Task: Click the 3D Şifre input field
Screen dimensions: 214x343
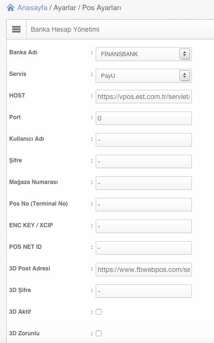Action: pyautogui.click(x=144, y=291)
